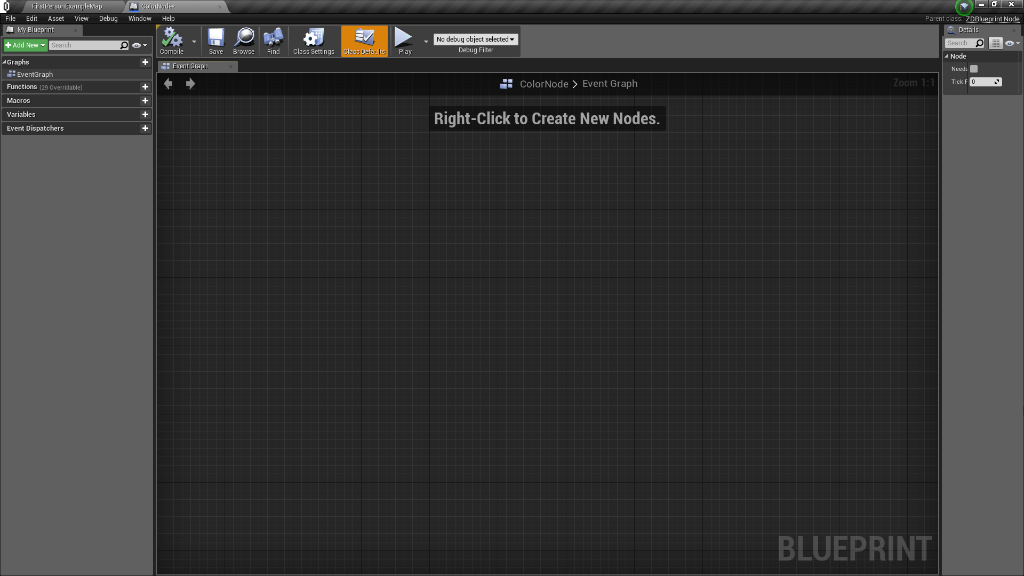Viewport: 1024px width, 576px height.
Task: Navigate forward with right arrow
Action: [190, 84]
